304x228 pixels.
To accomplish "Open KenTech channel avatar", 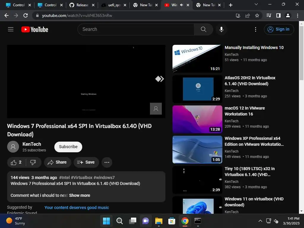I will click(x=13, y=147).
